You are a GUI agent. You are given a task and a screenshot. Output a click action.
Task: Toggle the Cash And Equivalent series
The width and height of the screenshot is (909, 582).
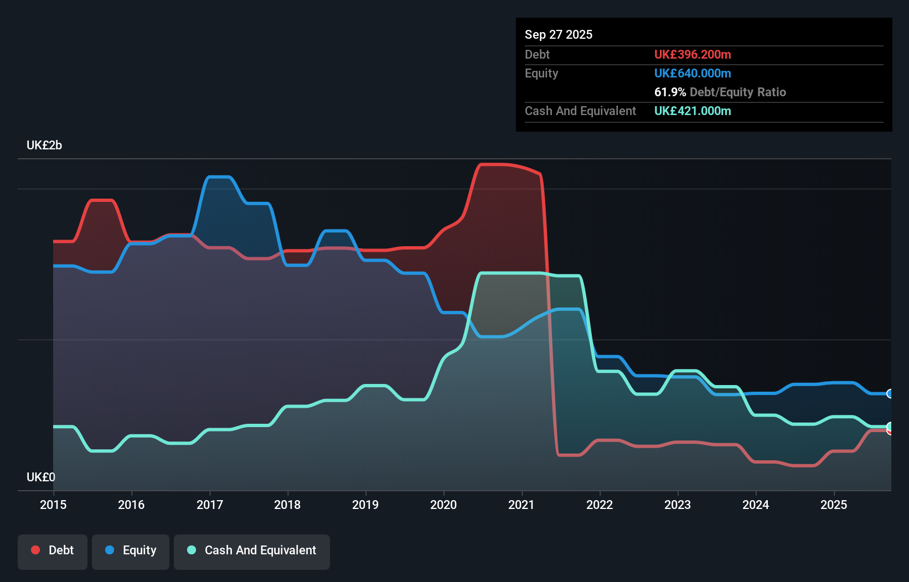(x=252, y=551)
